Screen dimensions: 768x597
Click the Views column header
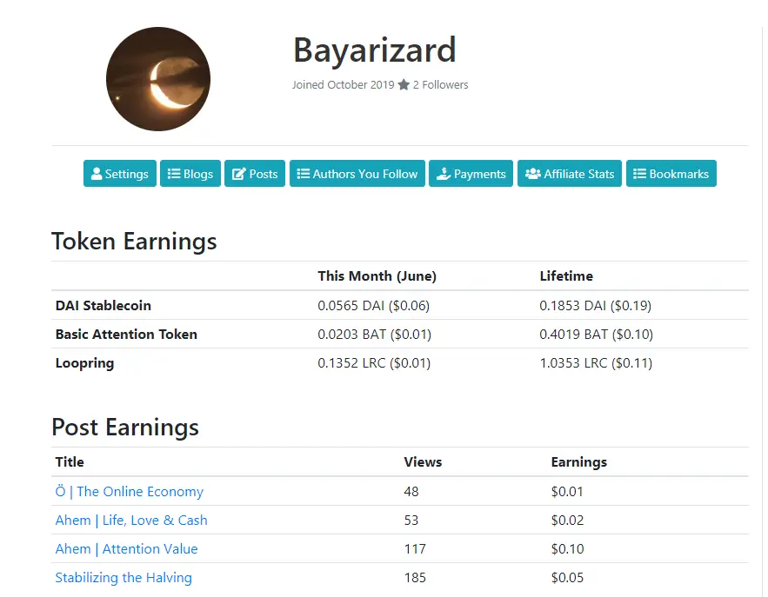click(x=423, y=462)
